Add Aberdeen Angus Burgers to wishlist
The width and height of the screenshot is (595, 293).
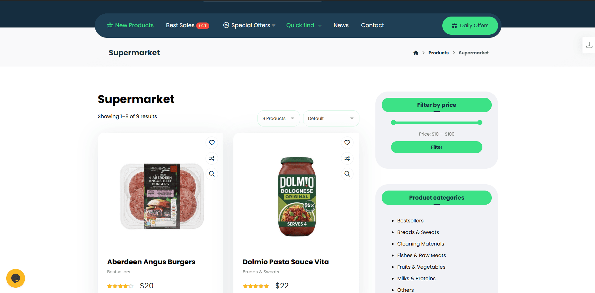pyautogui.click(x=212, y=143)
